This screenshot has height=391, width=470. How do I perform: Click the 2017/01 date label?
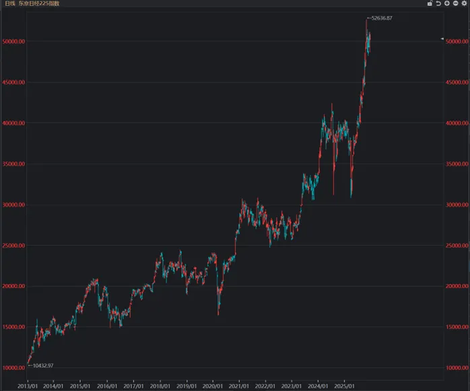(133, 386)
